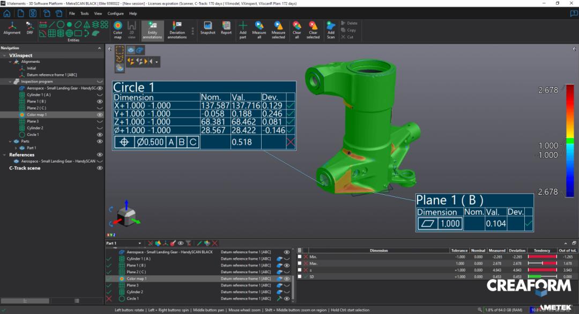Toggle visibility of Parts group
The image size is (579, 314).
click(x=100, y=141)
